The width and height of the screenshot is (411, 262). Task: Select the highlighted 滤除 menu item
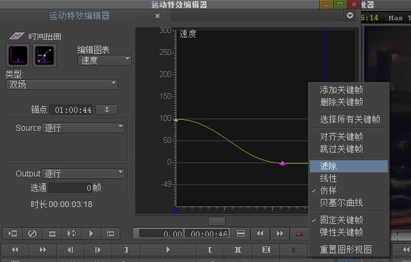349,166
